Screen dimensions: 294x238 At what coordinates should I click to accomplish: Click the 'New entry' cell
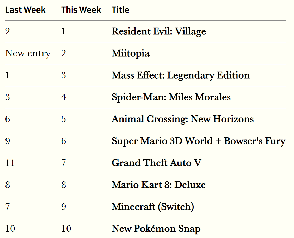click(x=28, y=53)
